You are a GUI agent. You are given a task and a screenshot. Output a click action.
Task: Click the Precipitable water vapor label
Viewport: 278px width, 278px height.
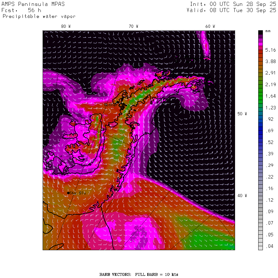click(x=39, y=16)
